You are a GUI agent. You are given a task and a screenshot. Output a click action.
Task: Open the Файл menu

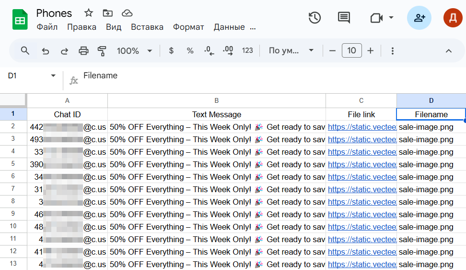pyautogui.click(x=47, y=27)
